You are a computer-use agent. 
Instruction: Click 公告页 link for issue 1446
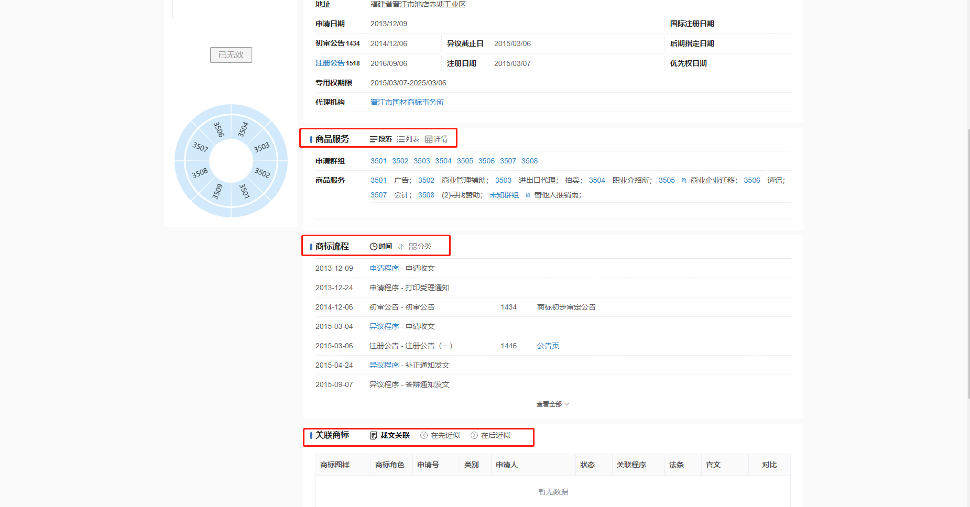(548, 346)
